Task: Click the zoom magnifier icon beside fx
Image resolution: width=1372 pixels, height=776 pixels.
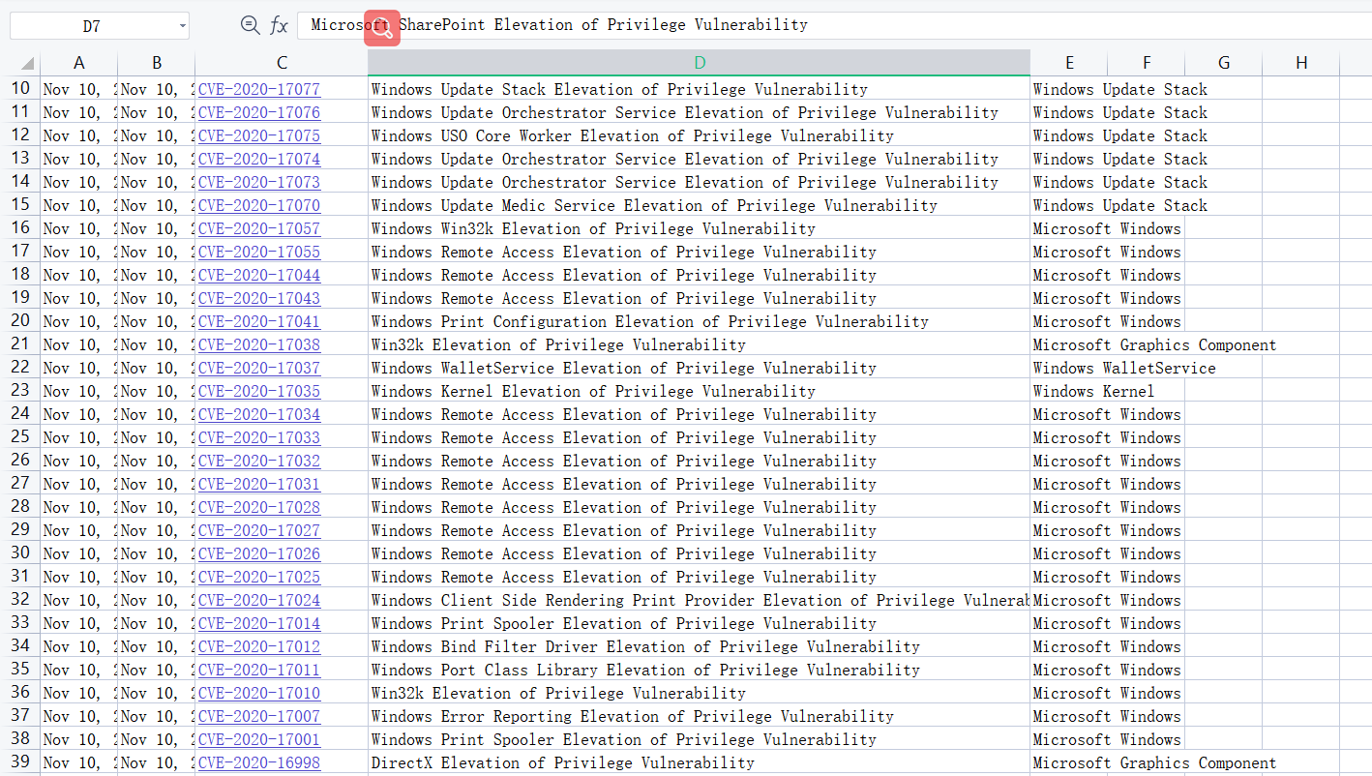Action: tap(250, 25)
